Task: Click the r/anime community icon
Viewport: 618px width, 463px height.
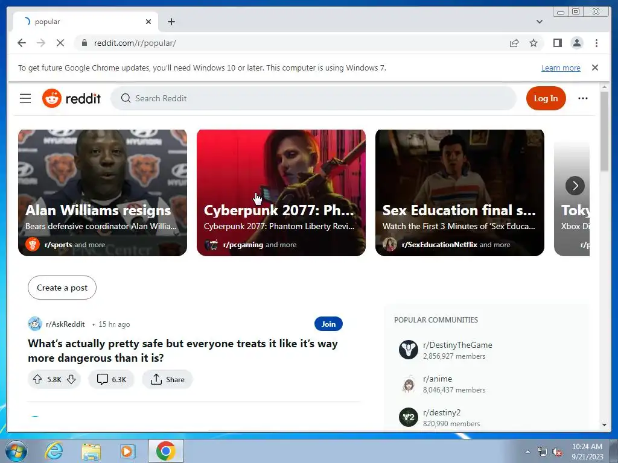Action: [409, 384]
